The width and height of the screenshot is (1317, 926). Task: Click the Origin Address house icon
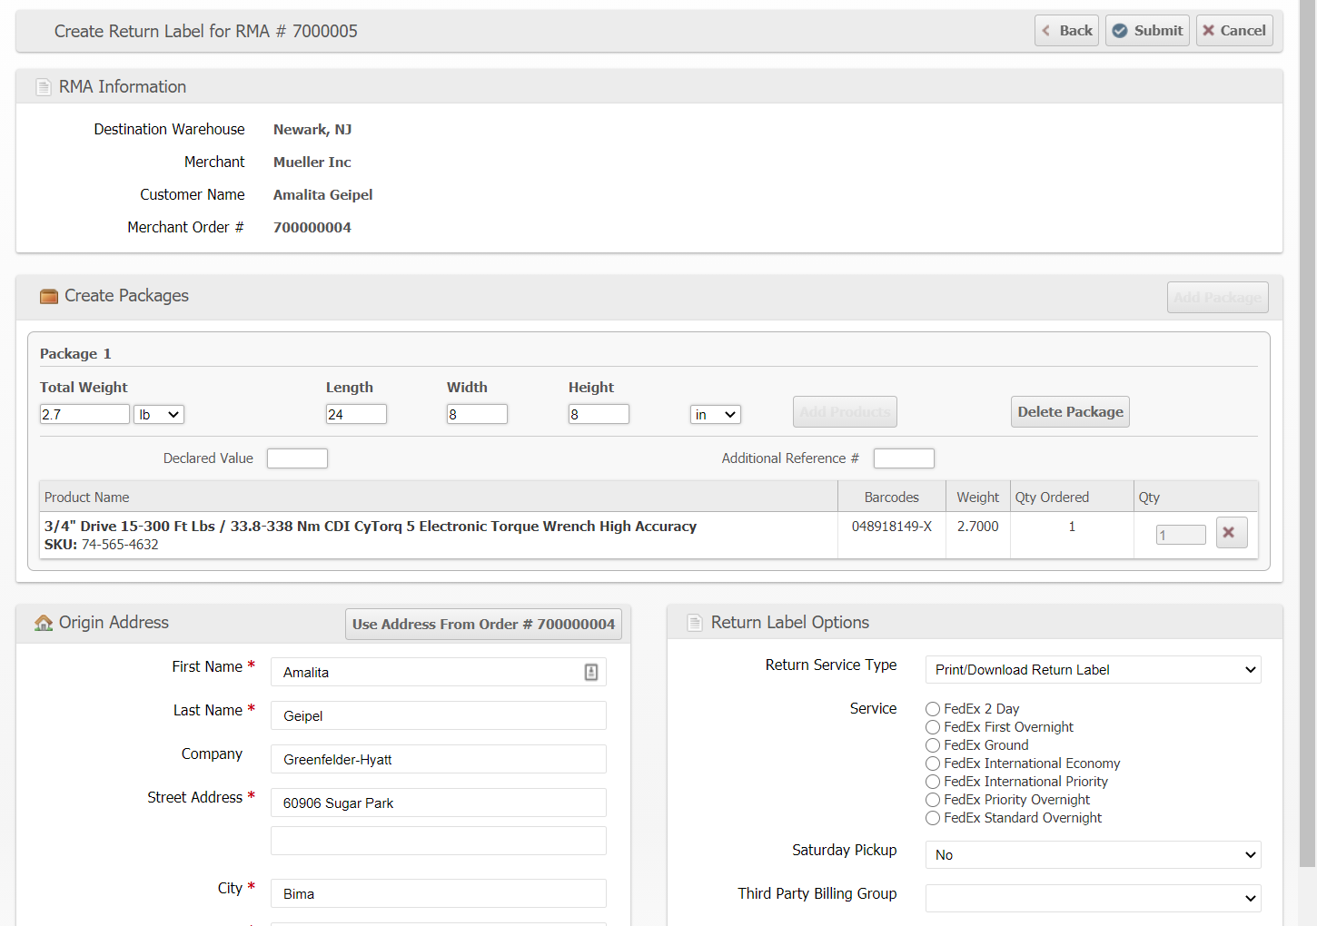[44, 623]
